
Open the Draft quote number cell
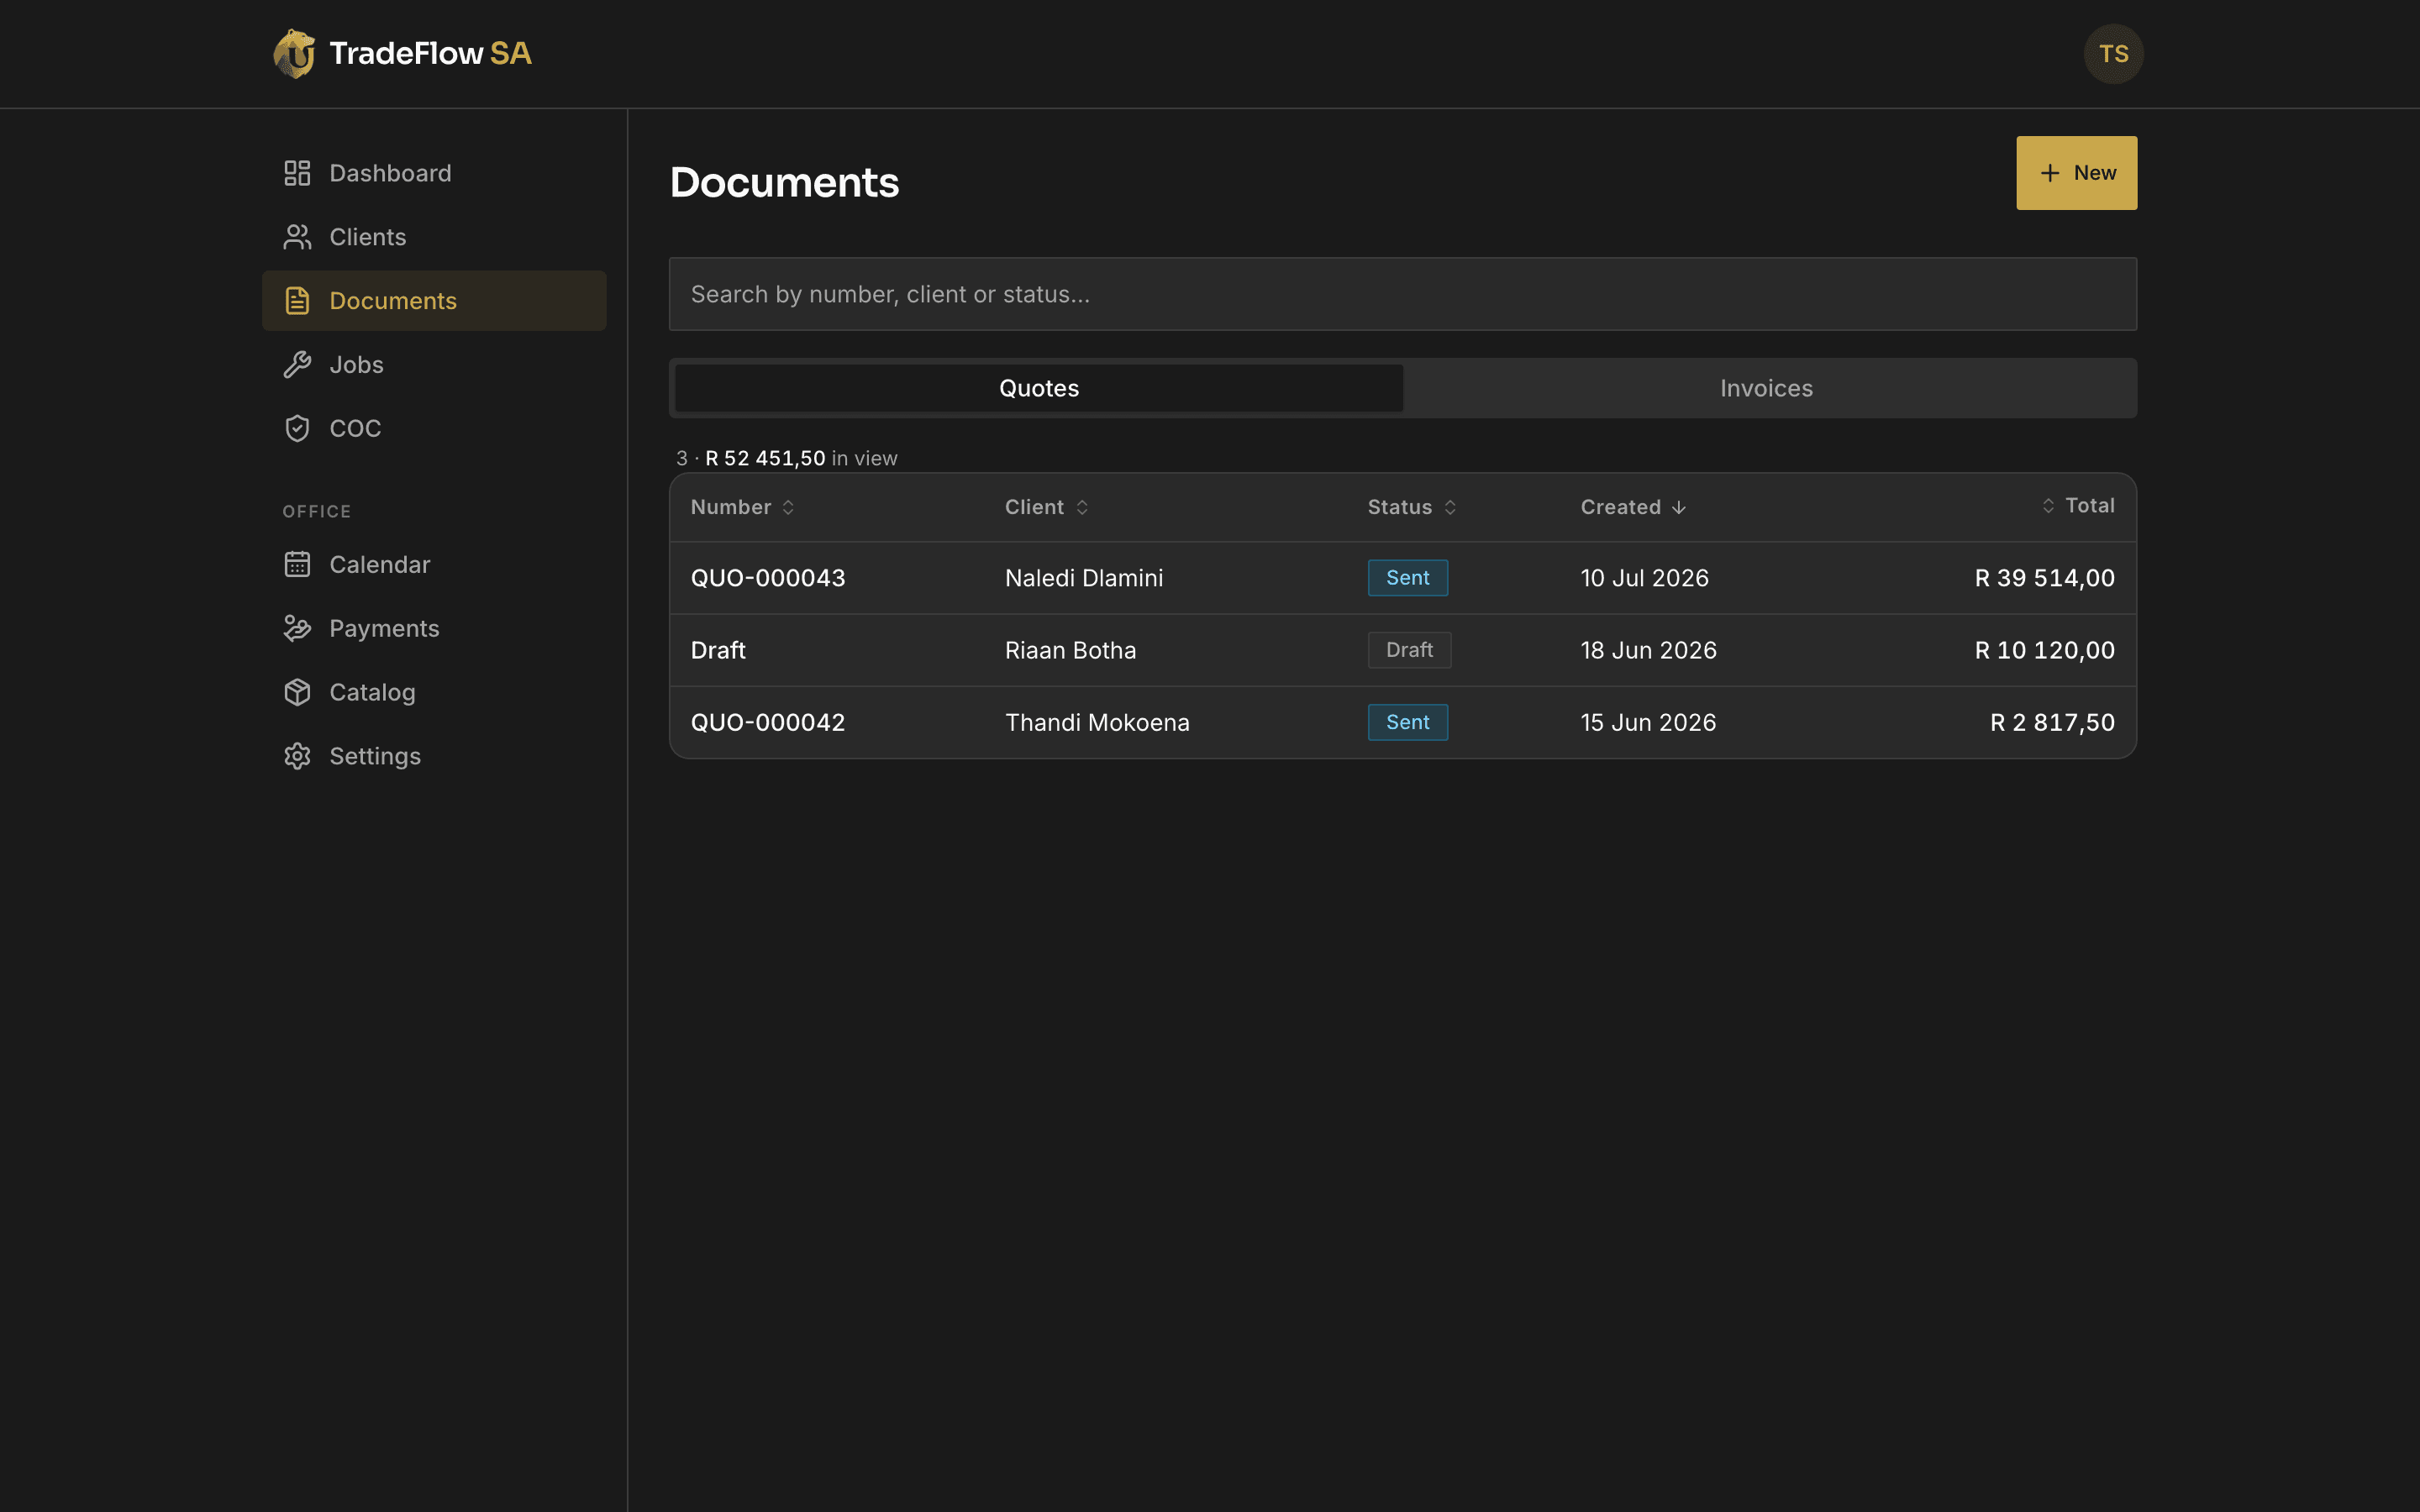(x=718, y=650)
